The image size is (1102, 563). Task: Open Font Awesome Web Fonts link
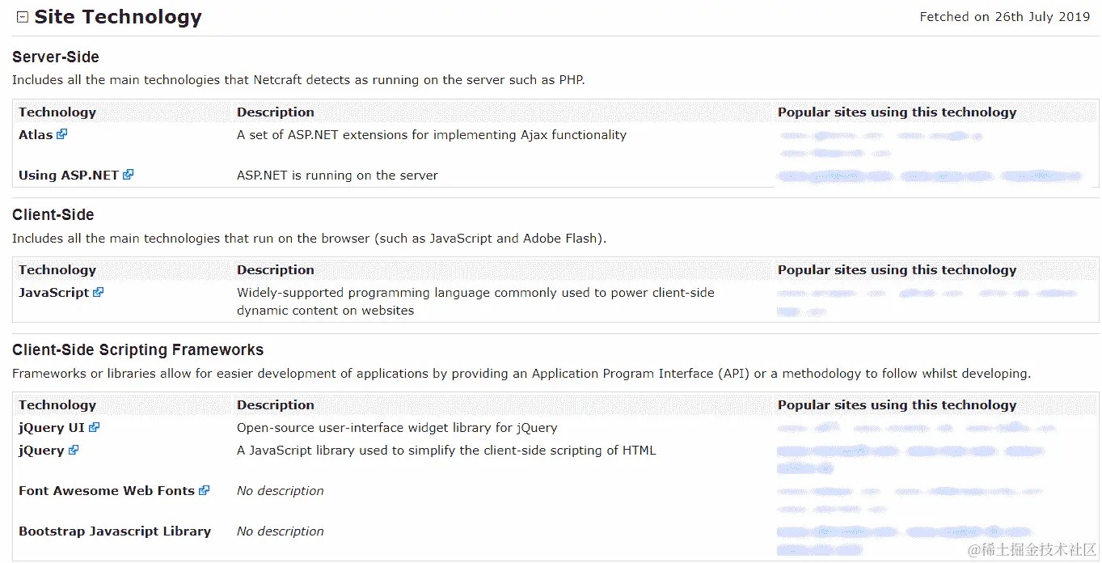click(107, 491)
